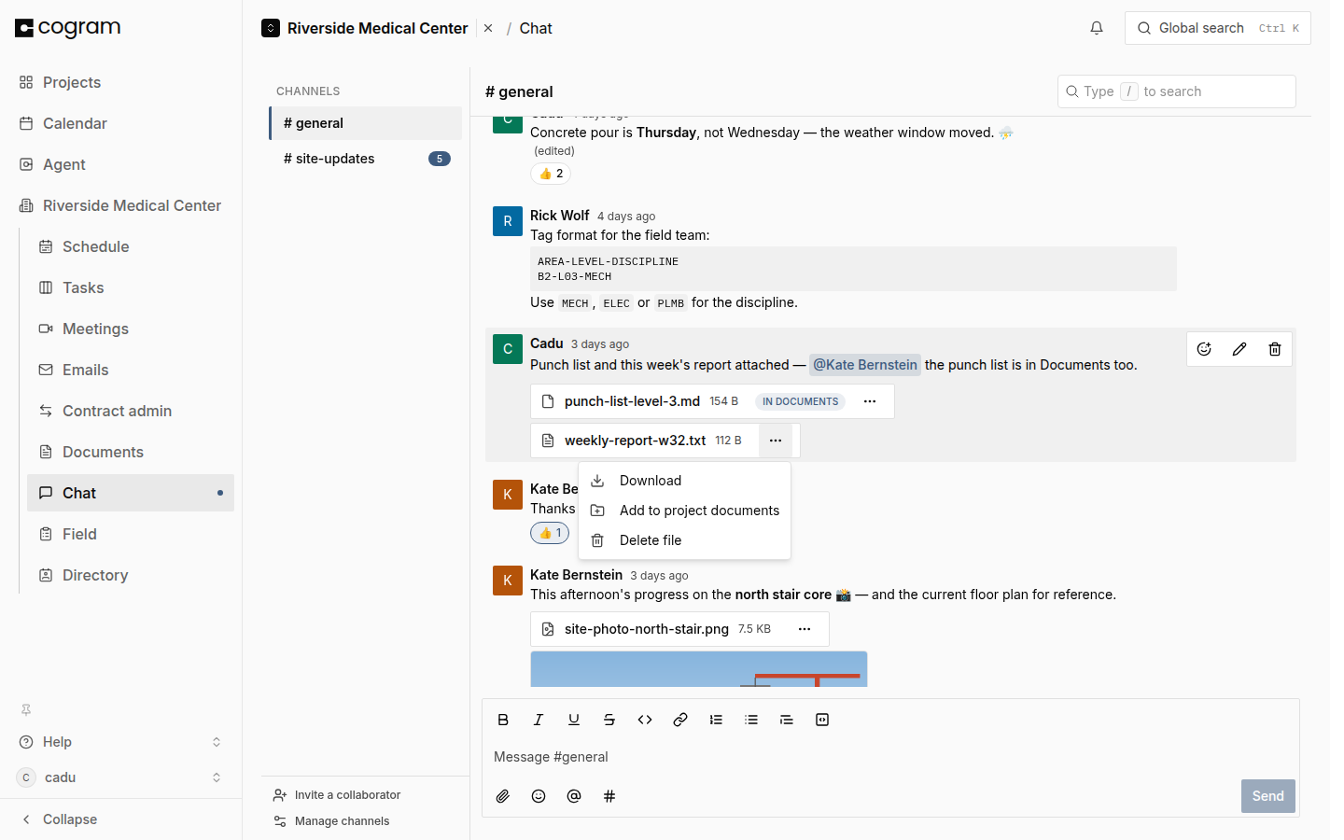1344x840 pixels.
Task: Click Invite a collaborator
Action: [337, 795]
